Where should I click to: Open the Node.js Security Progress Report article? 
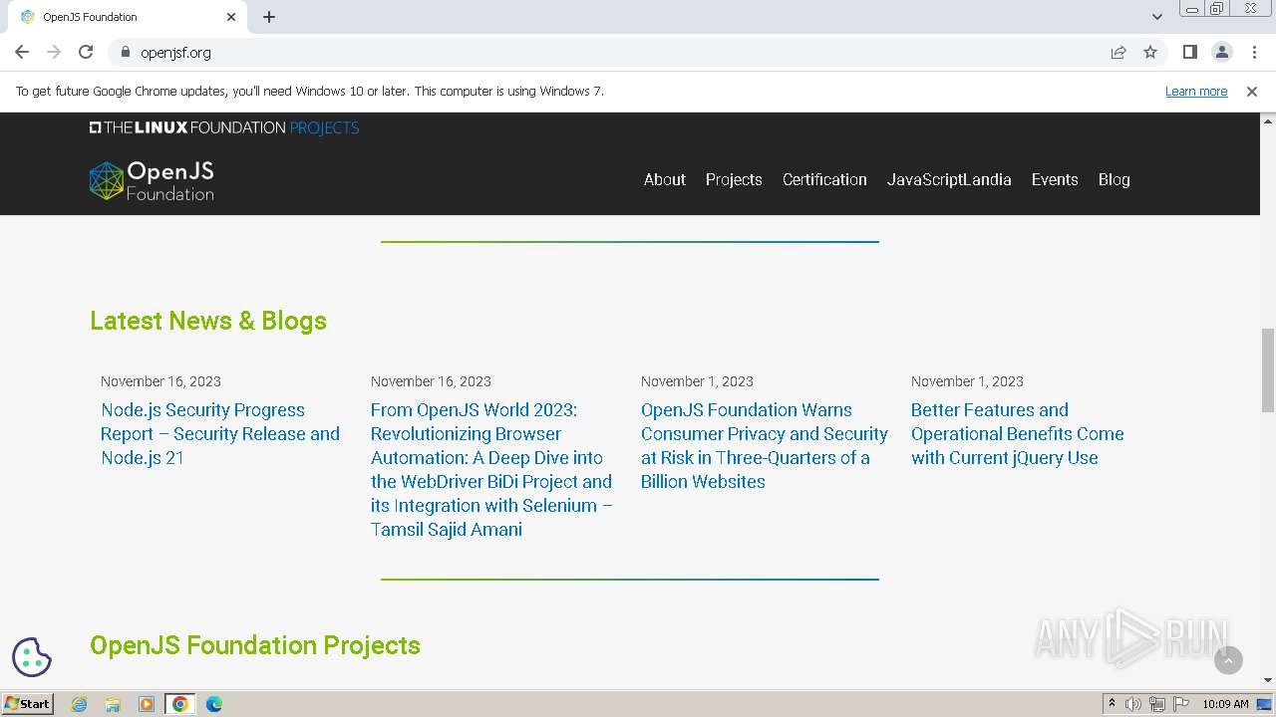220,434
